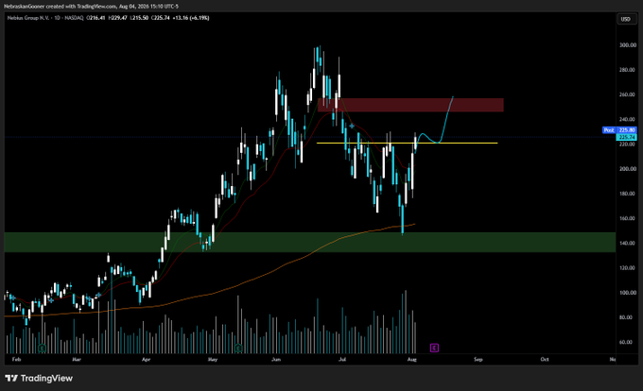
Task: Click the 120.00 price axis label
Action: 628,268
